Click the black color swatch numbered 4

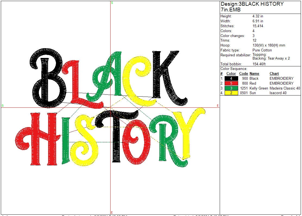point(231,78)
